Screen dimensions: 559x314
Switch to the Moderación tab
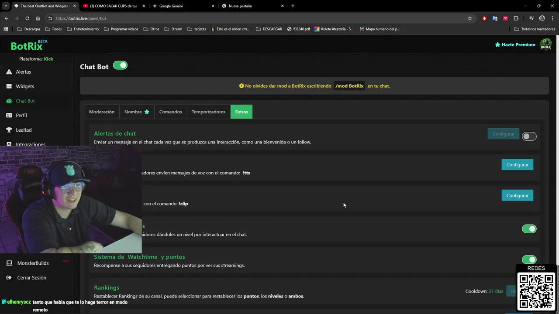click(102, 112)
